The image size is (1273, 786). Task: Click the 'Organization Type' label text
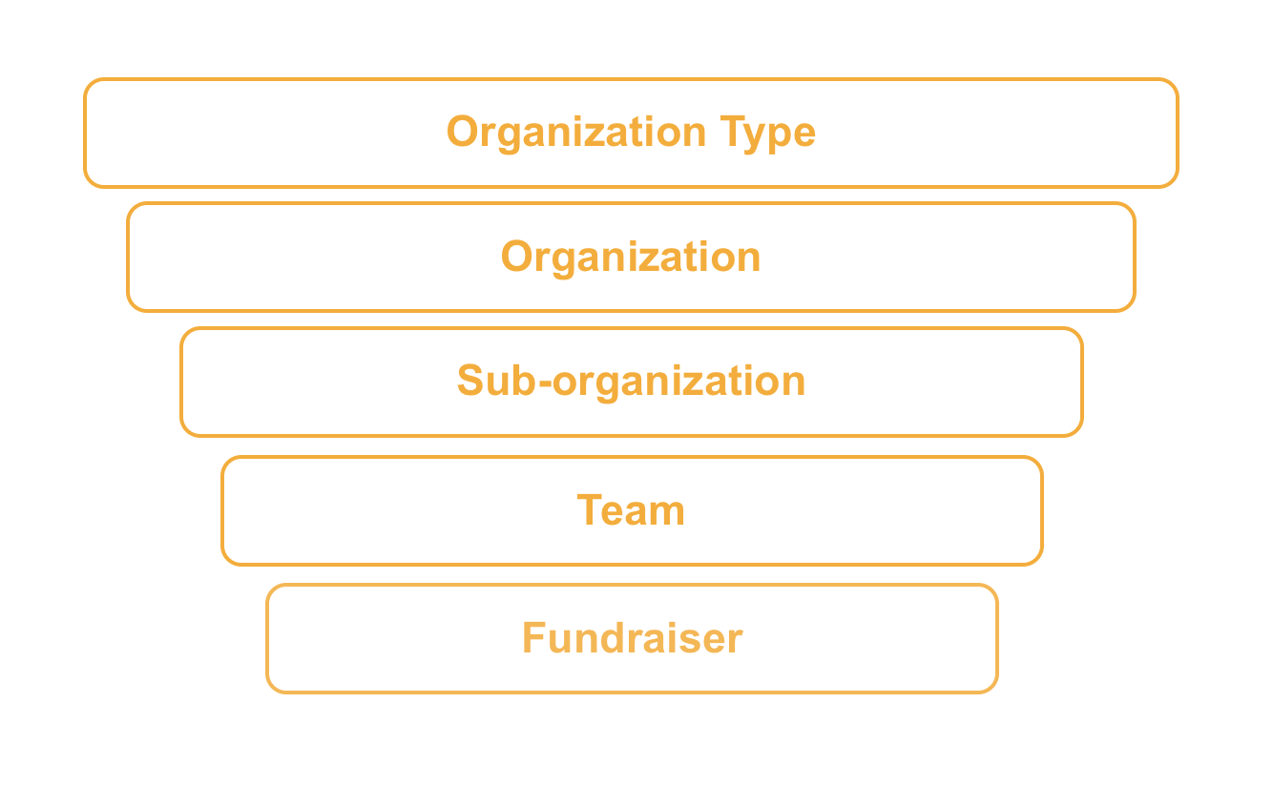[x=631, y=132]
